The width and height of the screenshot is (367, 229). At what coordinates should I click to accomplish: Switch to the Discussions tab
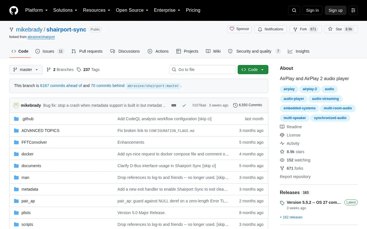(x=125, y=51)
